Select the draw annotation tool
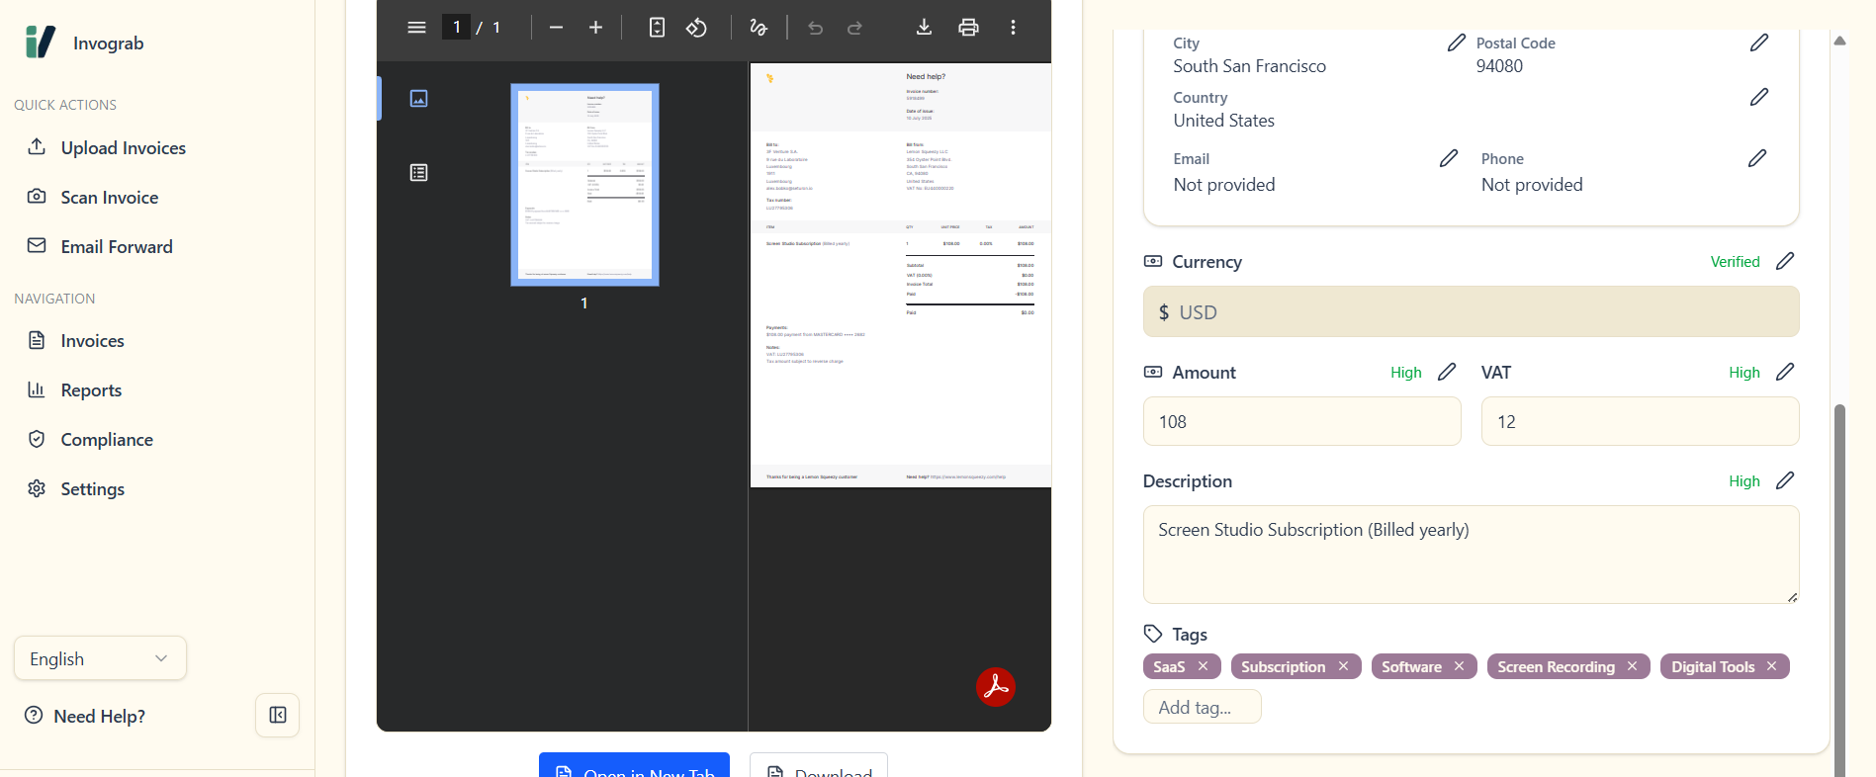The image size is (1876, 777). click(x=759, y=28)
